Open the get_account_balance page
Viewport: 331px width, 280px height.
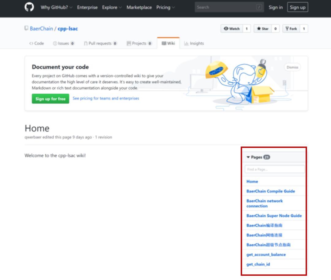266,255
